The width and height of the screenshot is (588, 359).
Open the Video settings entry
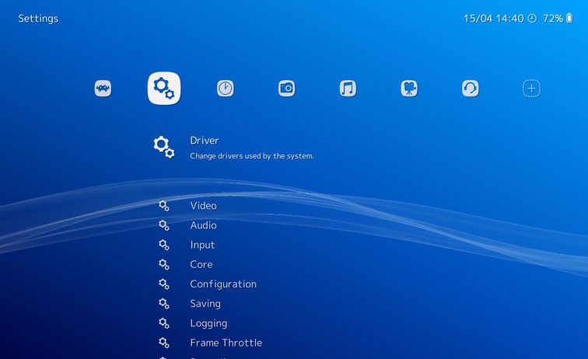[x=203, y=206]
